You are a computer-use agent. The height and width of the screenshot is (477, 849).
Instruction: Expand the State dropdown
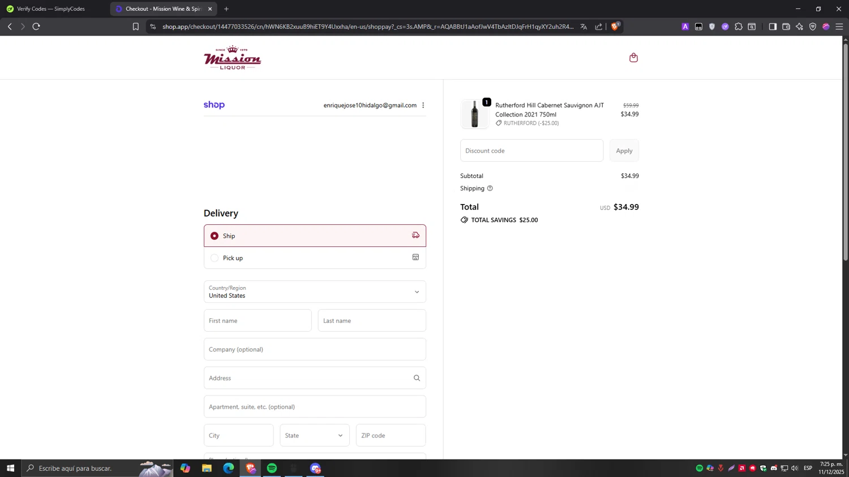[x=315, y=435]
